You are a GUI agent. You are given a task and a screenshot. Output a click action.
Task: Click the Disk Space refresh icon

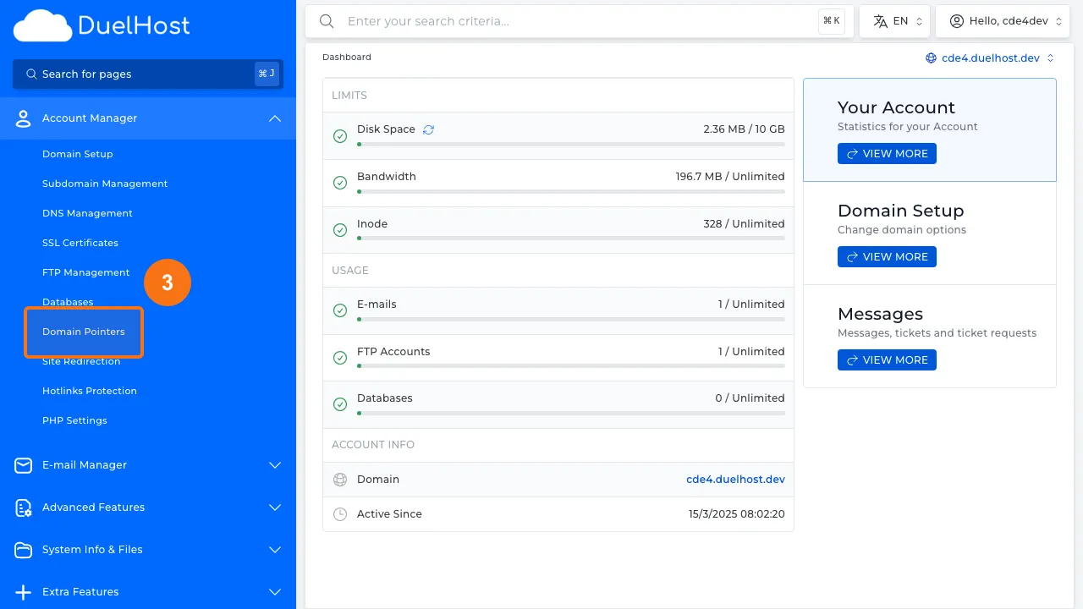tap(428, 129)
